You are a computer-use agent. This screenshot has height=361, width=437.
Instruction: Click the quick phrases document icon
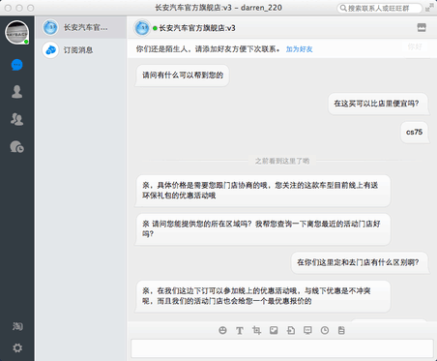[x=341, y=330]
